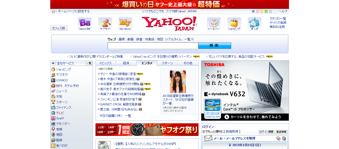Open the 一覧 button in 主なサービス header

[89, 63]
